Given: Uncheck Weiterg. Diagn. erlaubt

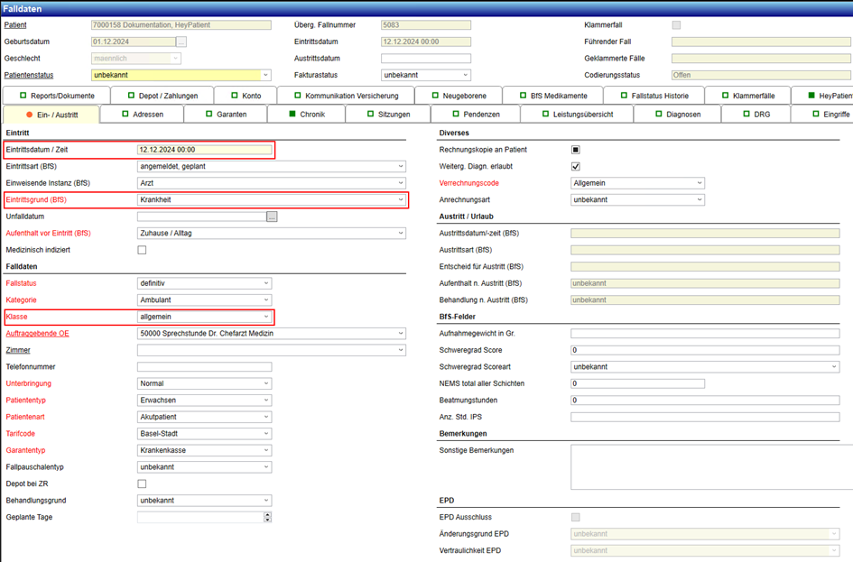Looking at the screenshot, I should (x=576, y=167).
